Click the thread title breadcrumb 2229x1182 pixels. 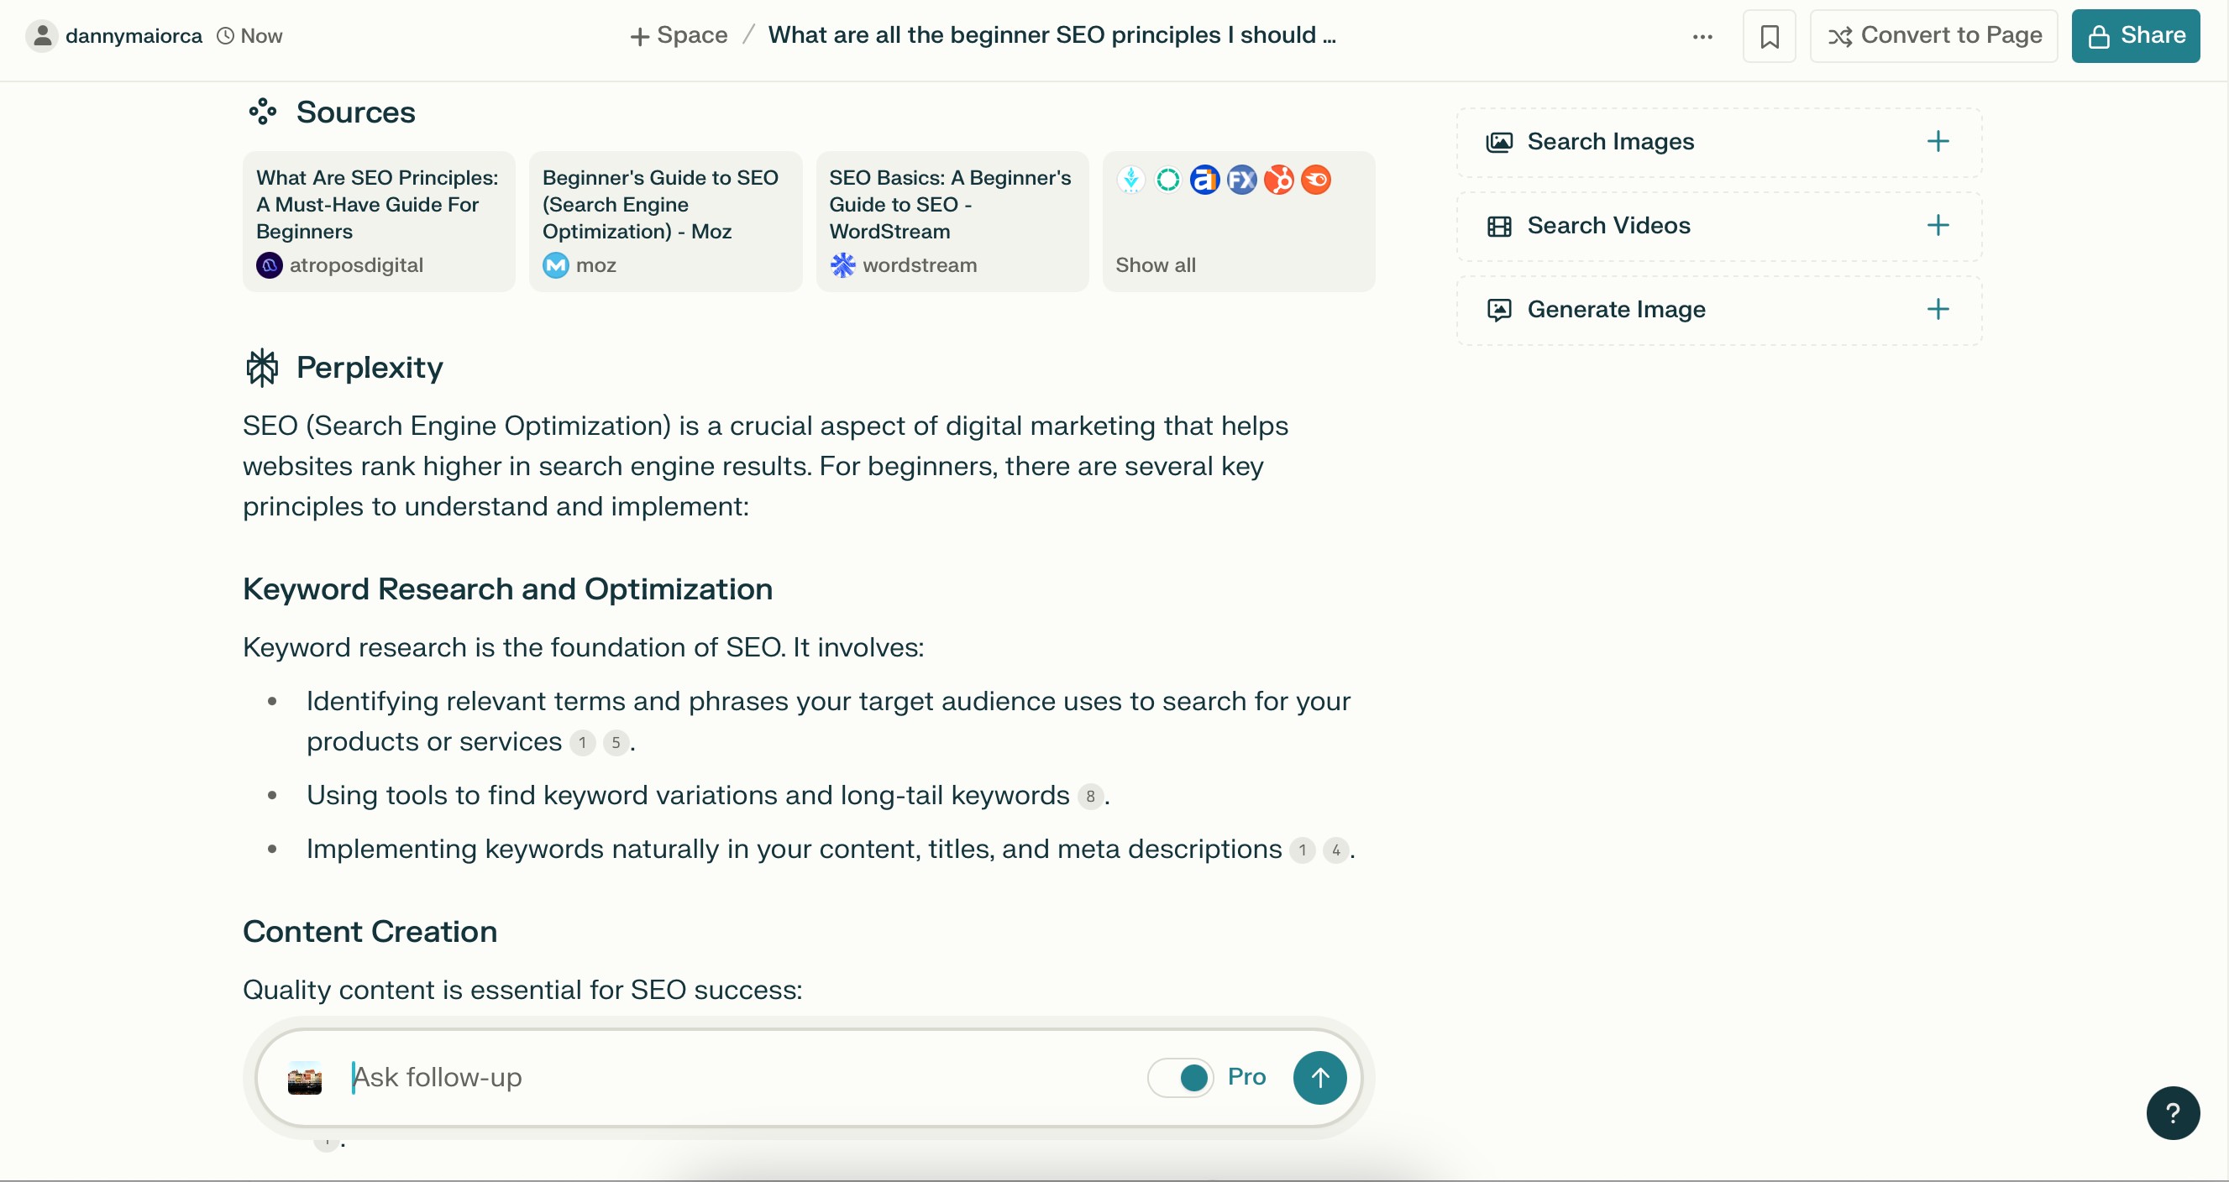point(1052,35)
